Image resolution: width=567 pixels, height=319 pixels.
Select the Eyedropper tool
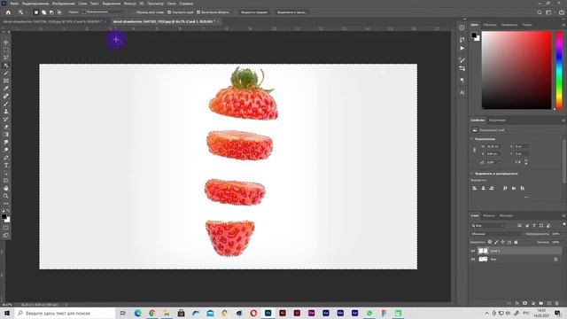[x=6, y=89]
